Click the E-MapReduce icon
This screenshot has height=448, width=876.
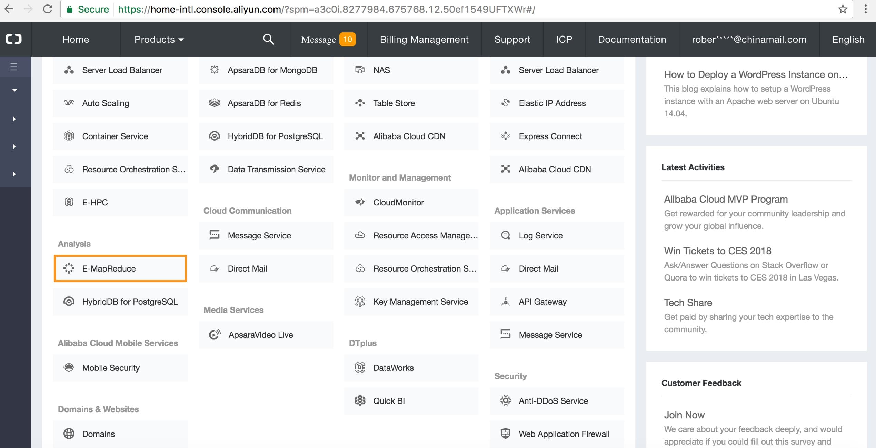pos(69,268)
